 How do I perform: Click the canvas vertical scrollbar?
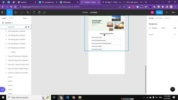point(145,79)
